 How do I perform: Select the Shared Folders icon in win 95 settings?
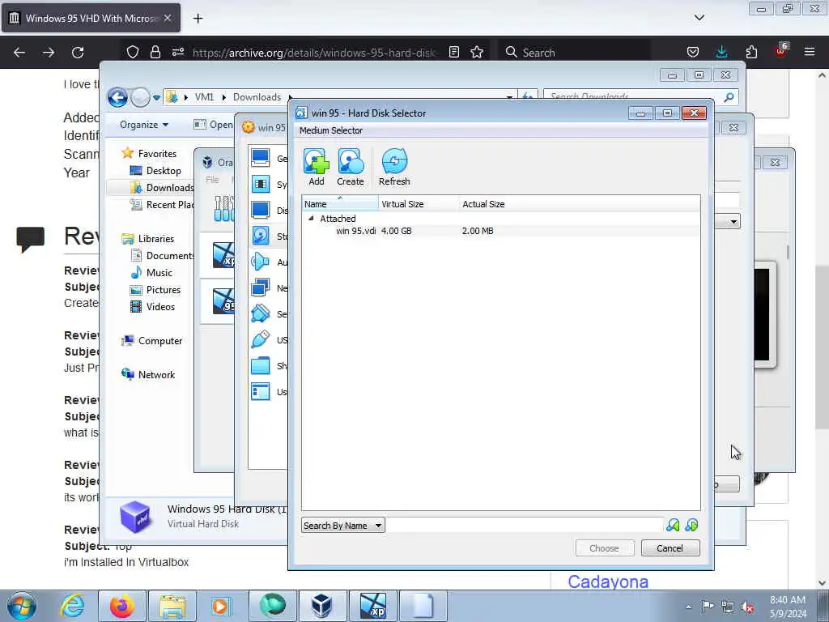[x=260, y=365]
